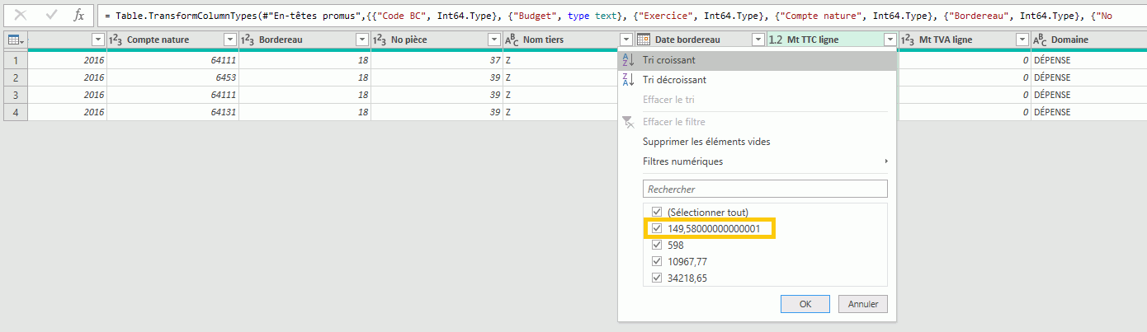Uncheck the 10967,77 value checkbox

656,261
